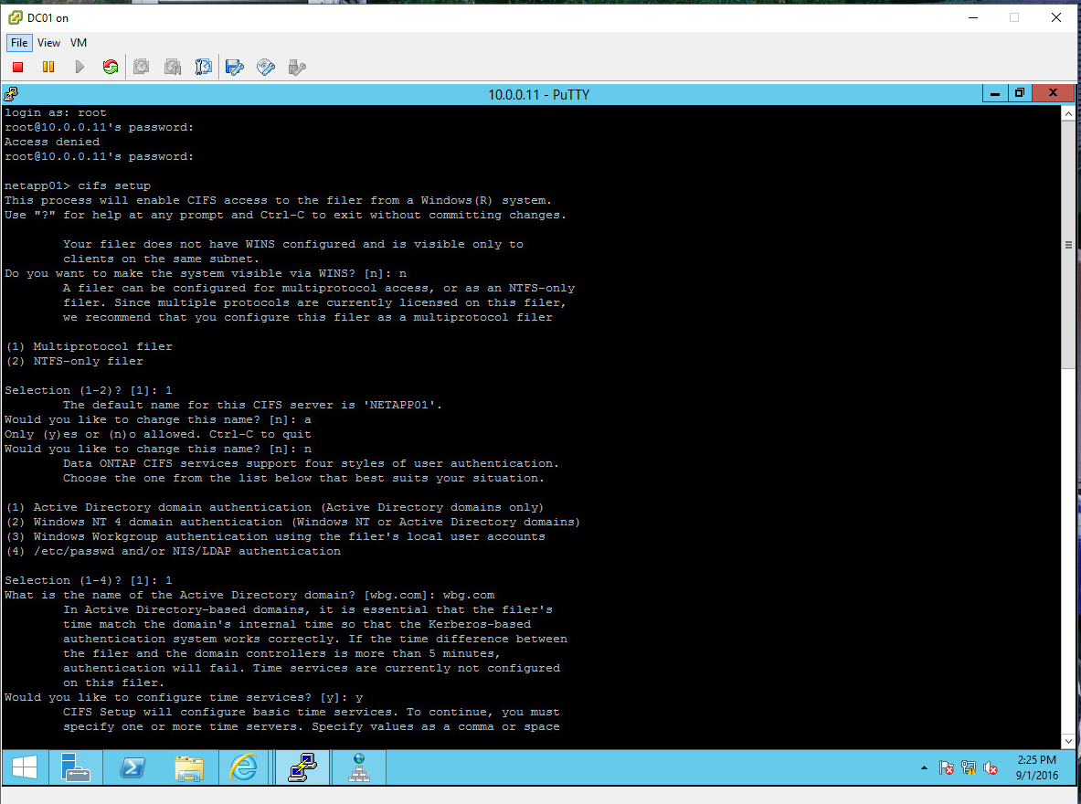Click the CD/DVD drive connection icon
The height and width of the screenshot is (804, 1081).
(265, 67)
